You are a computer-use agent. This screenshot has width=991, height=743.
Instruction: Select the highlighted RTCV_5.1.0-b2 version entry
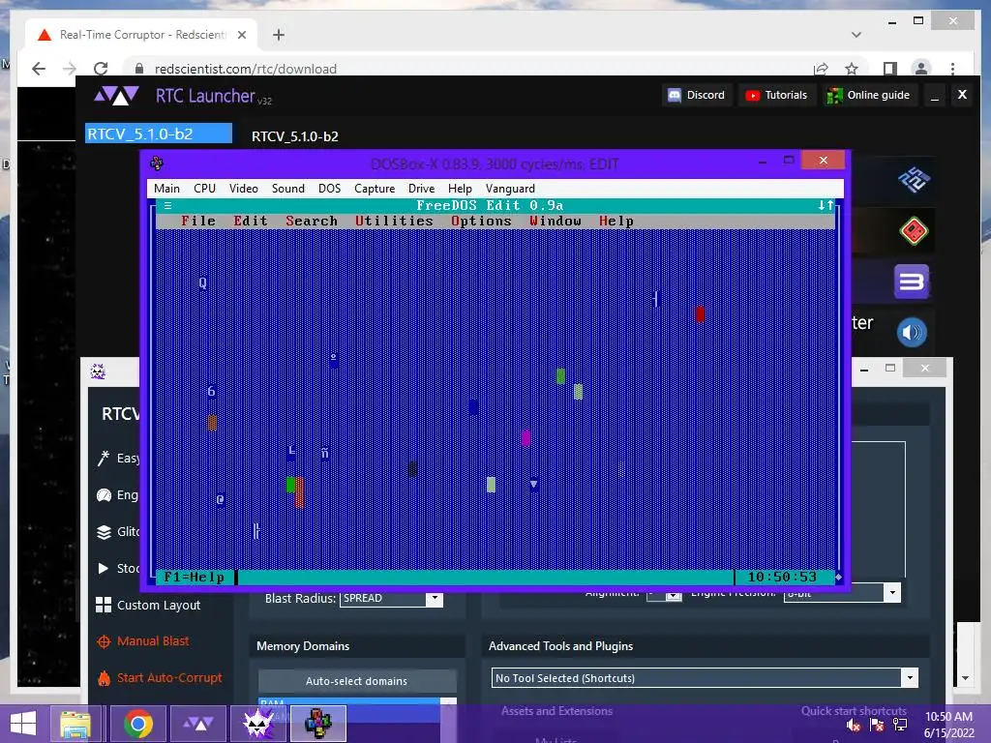pos(159,134)
